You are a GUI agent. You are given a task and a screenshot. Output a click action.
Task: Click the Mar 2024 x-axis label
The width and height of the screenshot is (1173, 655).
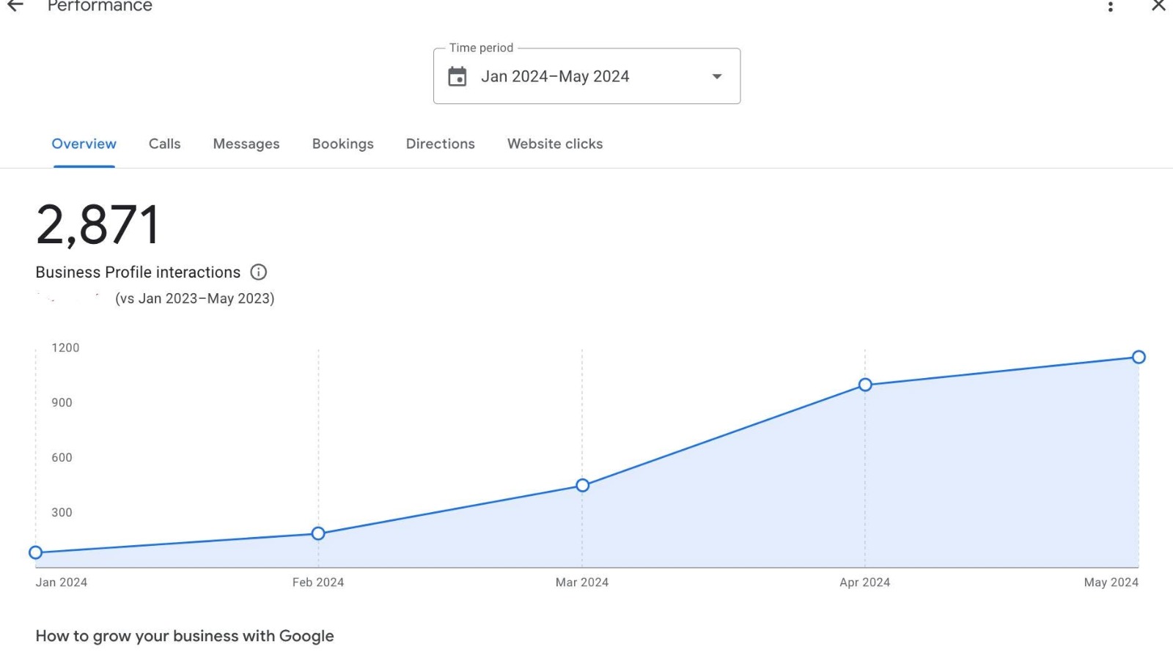click(582, 582)
